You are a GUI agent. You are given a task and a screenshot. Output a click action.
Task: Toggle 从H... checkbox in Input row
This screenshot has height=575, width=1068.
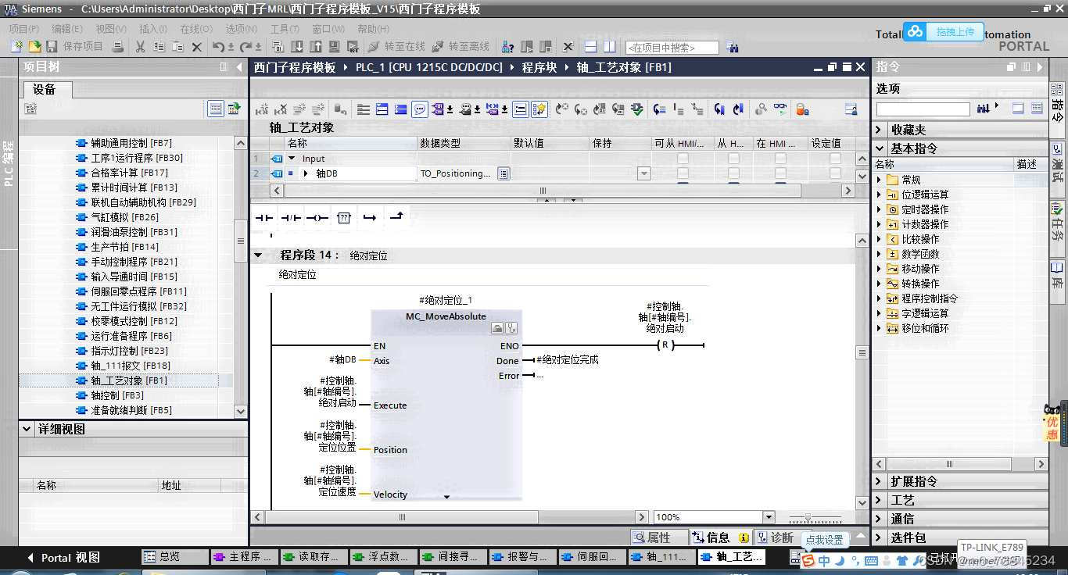tap(733, 159)
